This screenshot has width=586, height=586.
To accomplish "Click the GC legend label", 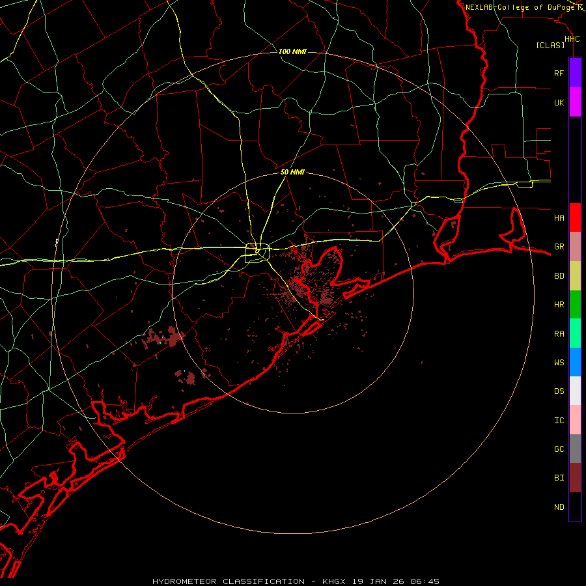I will tap(559, 449).
